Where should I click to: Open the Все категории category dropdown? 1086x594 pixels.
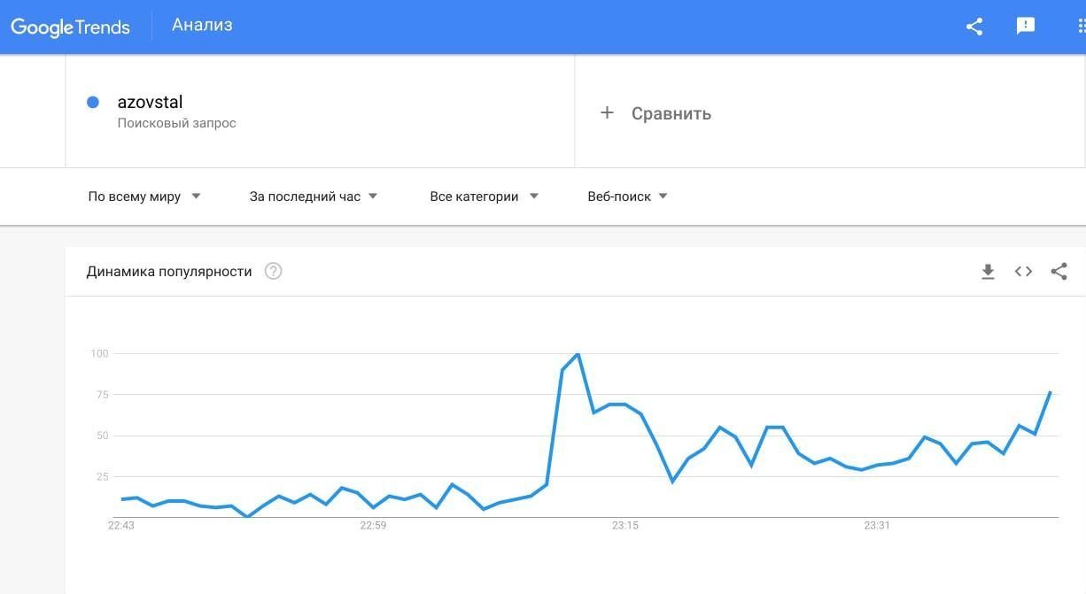[483, 196]
